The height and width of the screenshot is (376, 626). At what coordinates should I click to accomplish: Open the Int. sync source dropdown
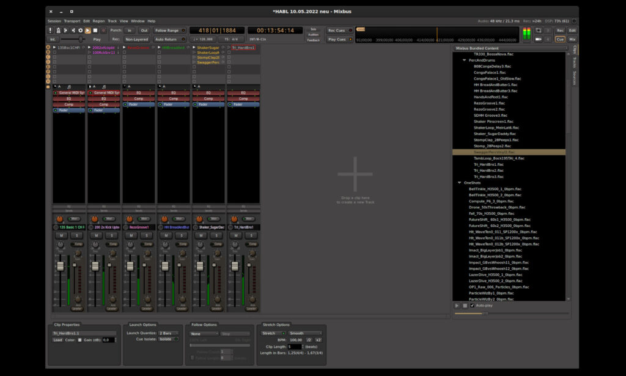[x=53, y=39]
